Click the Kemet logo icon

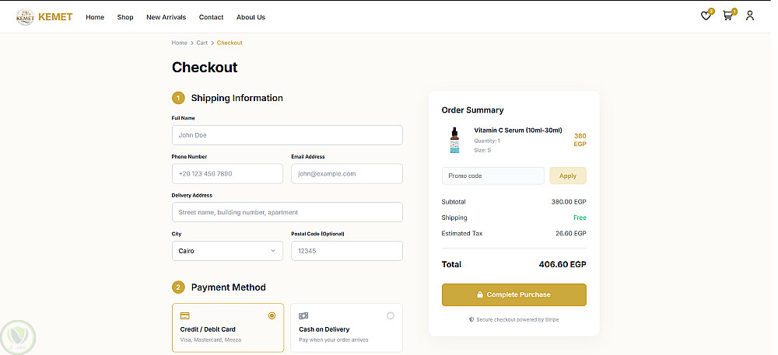click(x=25, y=16)
